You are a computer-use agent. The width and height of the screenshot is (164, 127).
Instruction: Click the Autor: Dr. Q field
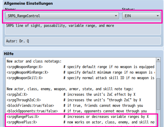point(83,41)
